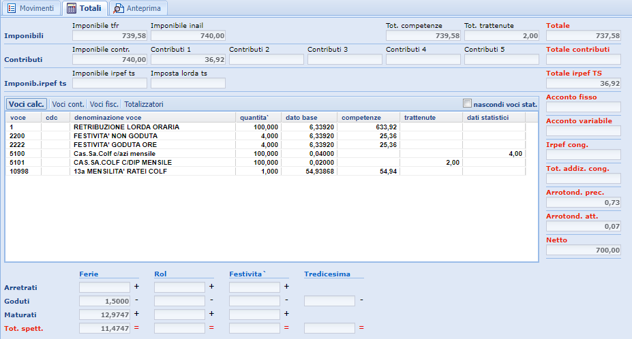Screen dimensions: 632x339
Task: Select the RETRIBUZIONE LORDA ORARIA row
Action: click(x=266, y=127)
